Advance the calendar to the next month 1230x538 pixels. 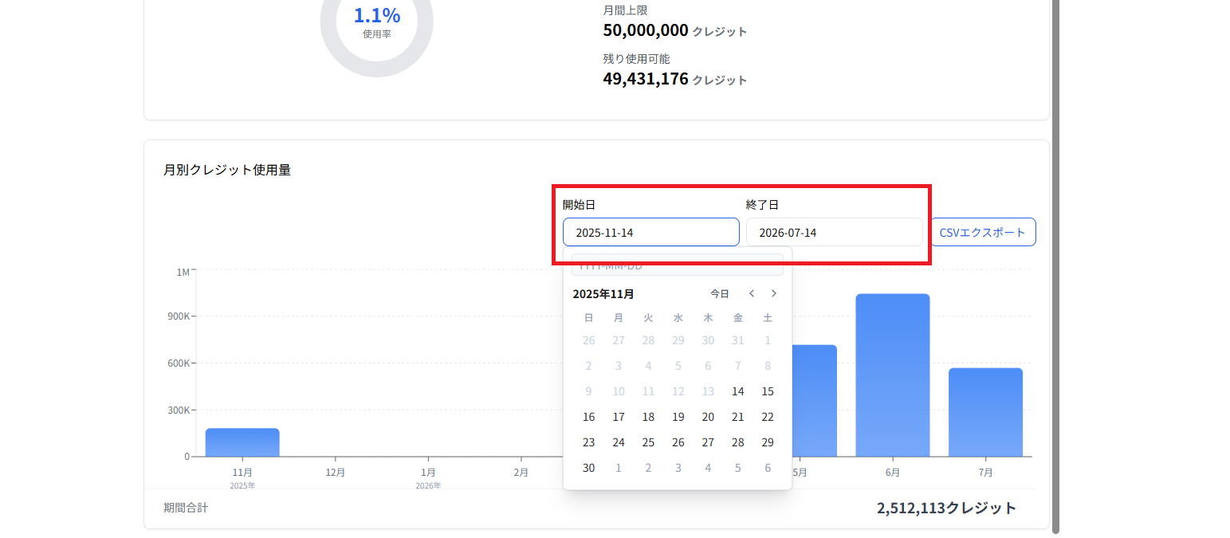(x=773, y=293)
